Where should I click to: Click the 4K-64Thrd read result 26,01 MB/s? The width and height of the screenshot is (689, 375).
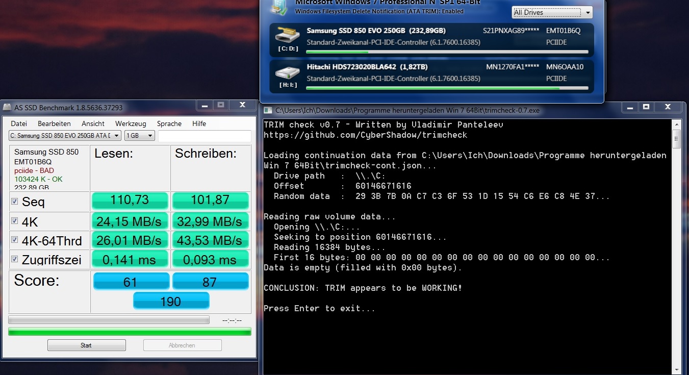coord(130,240)
